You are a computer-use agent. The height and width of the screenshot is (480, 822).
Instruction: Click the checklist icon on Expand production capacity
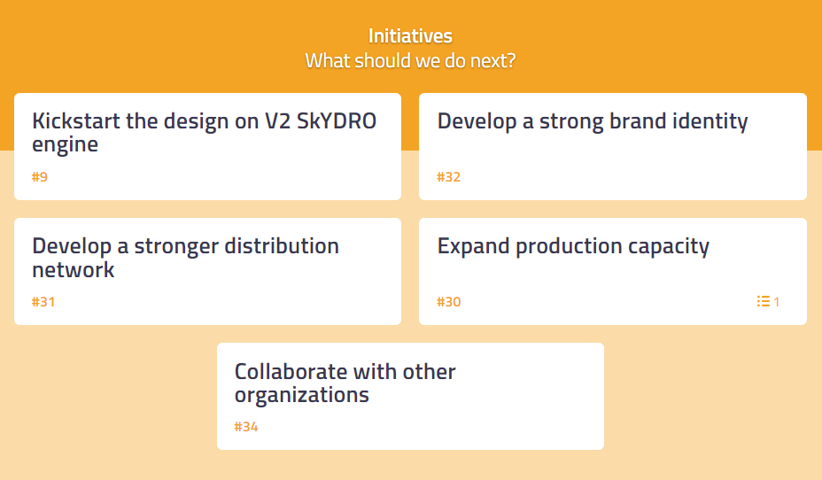763,301
